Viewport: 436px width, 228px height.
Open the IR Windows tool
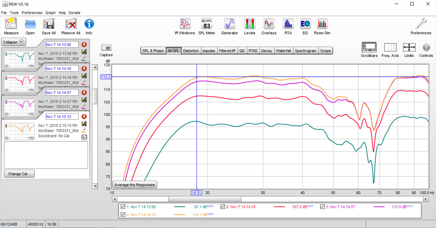tap(185, 26)
